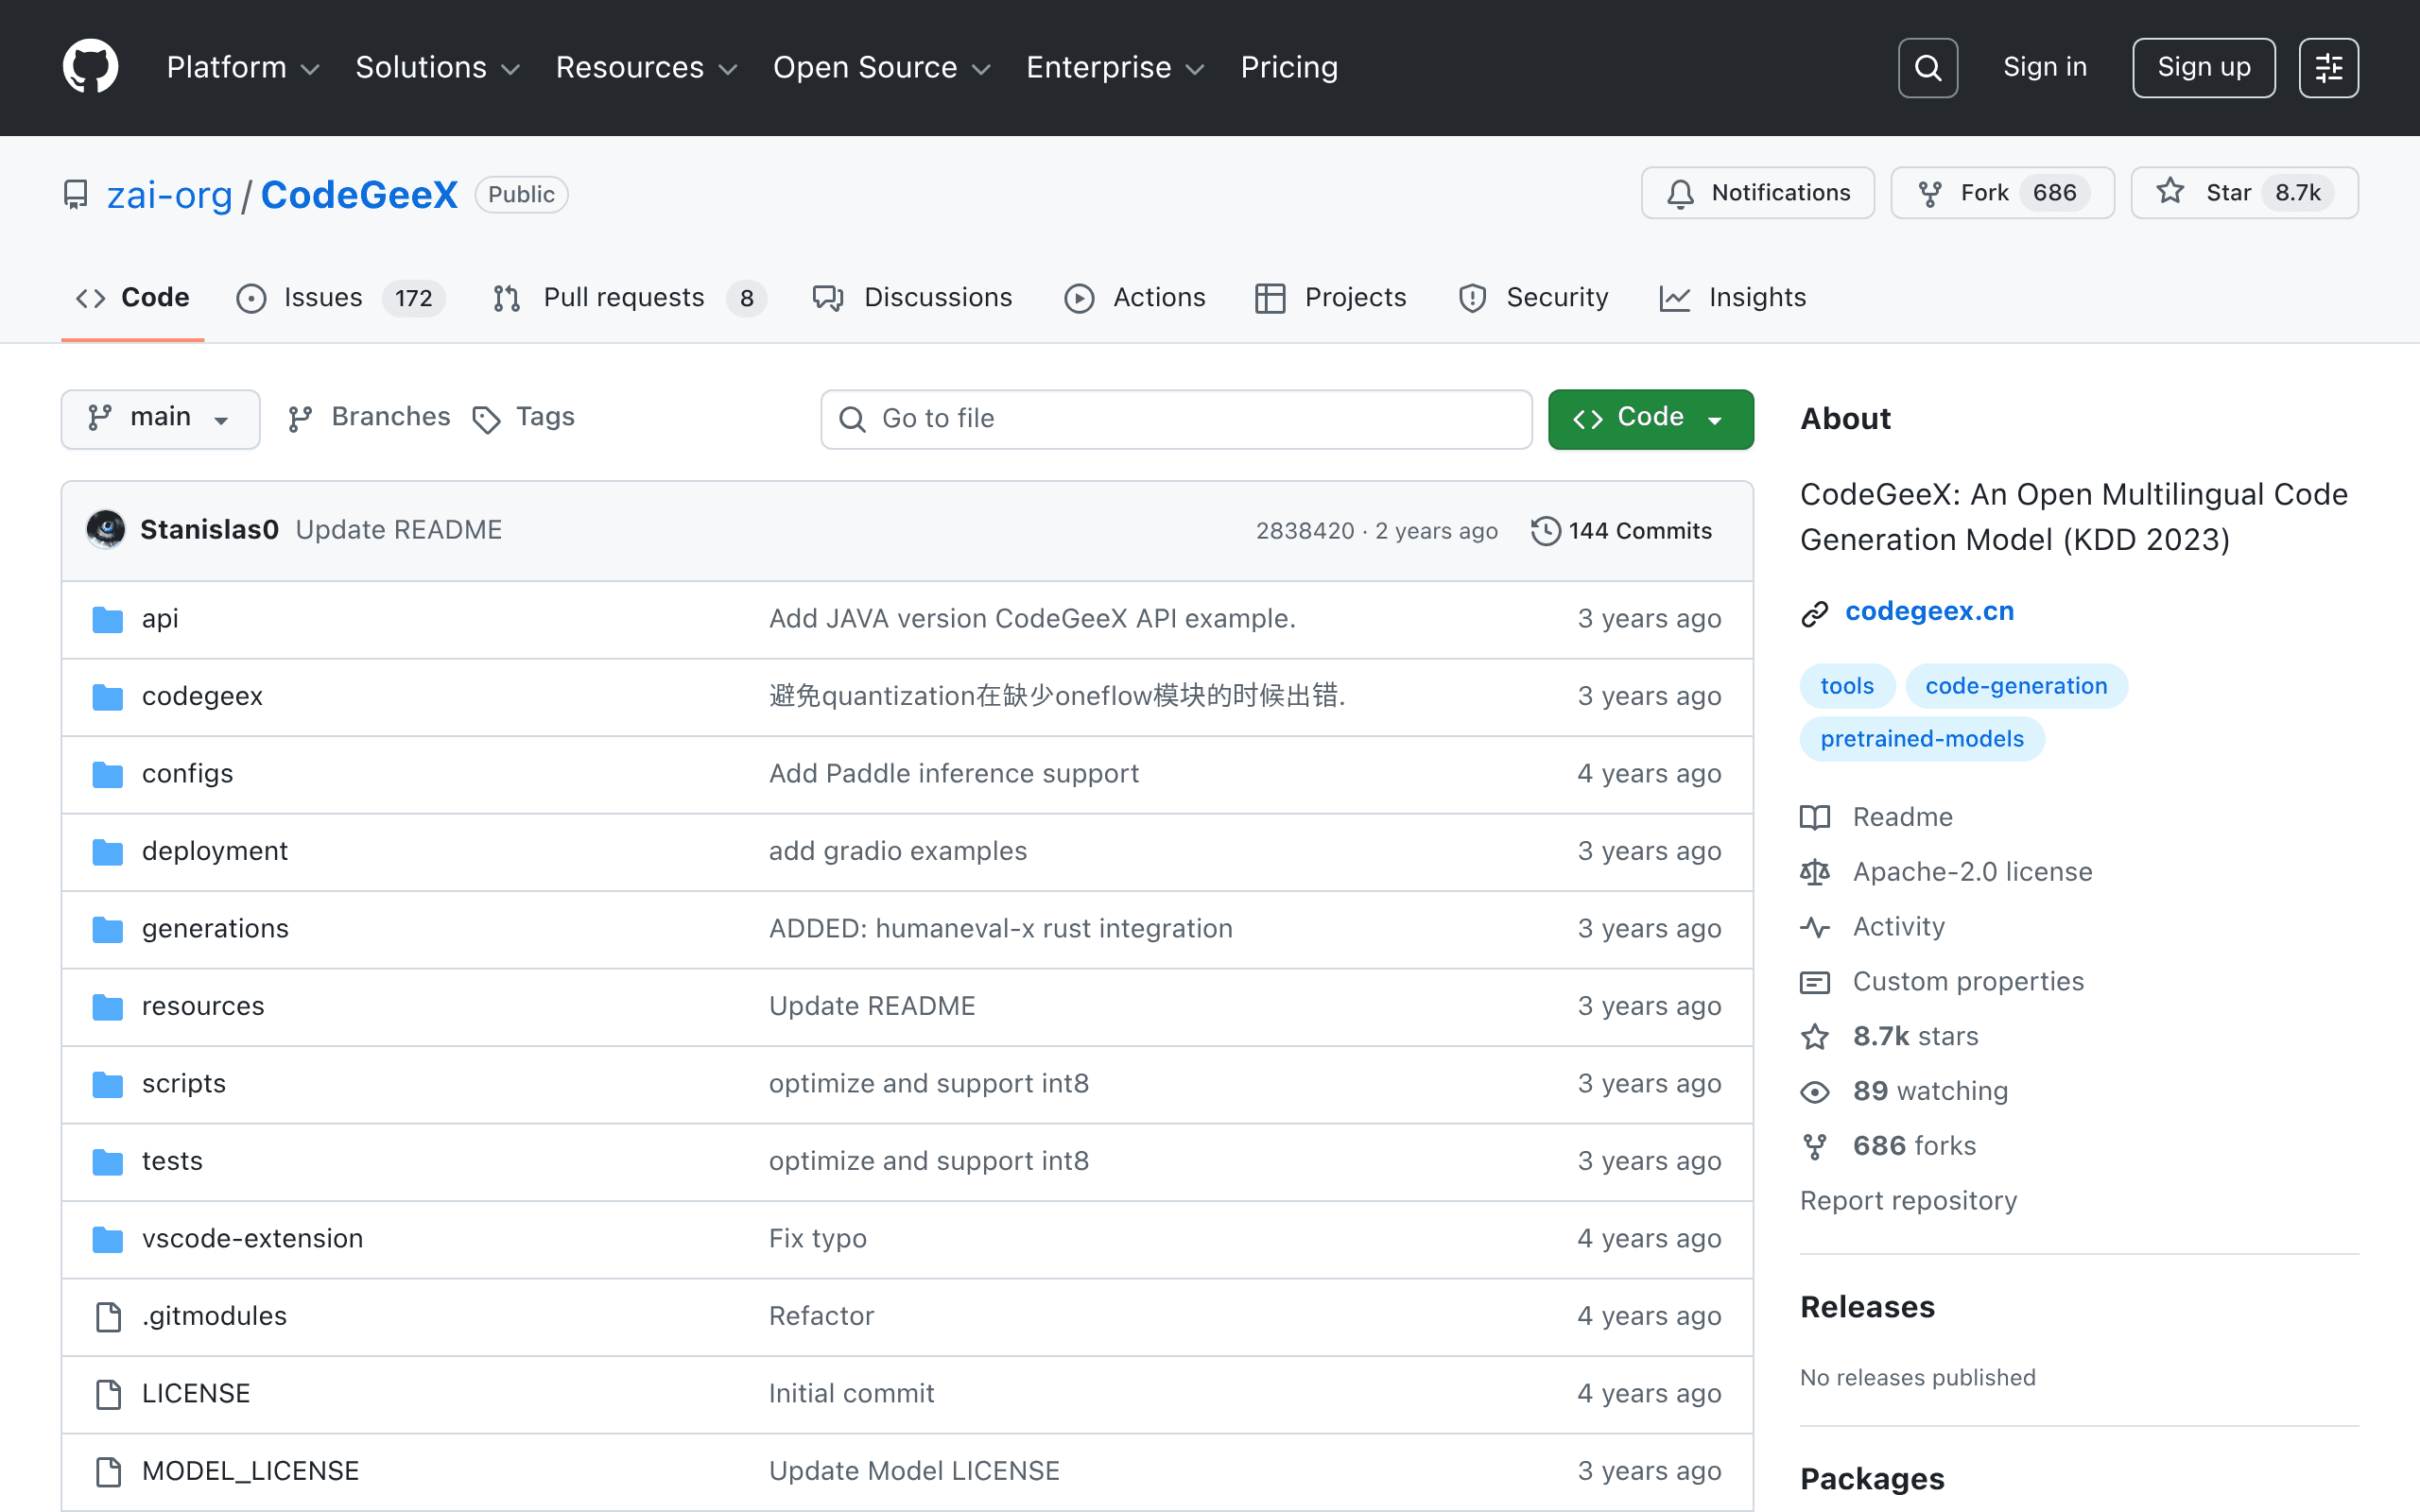Open appearance settings sliders icon
The image size is (2420, 1512).
click(2328, 68)
